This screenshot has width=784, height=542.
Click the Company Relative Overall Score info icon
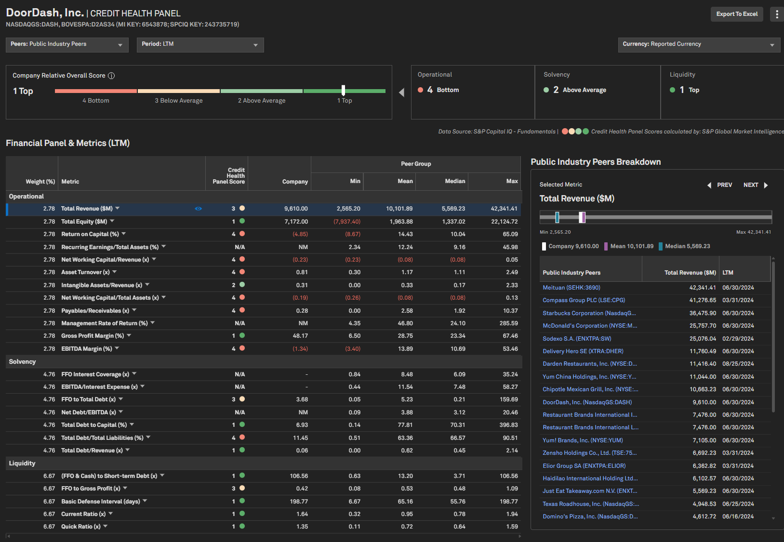[111, 76]
